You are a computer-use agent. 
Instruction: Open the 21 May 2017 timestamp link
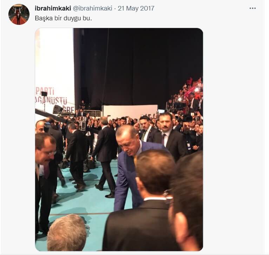[136, 8]
